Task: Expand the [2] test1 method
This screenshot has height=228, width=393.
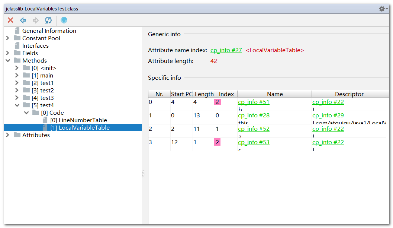Action: (17, 83)
